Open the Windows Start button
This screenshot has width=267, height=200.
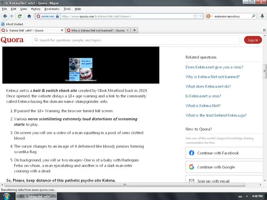(x=6, y=196)
